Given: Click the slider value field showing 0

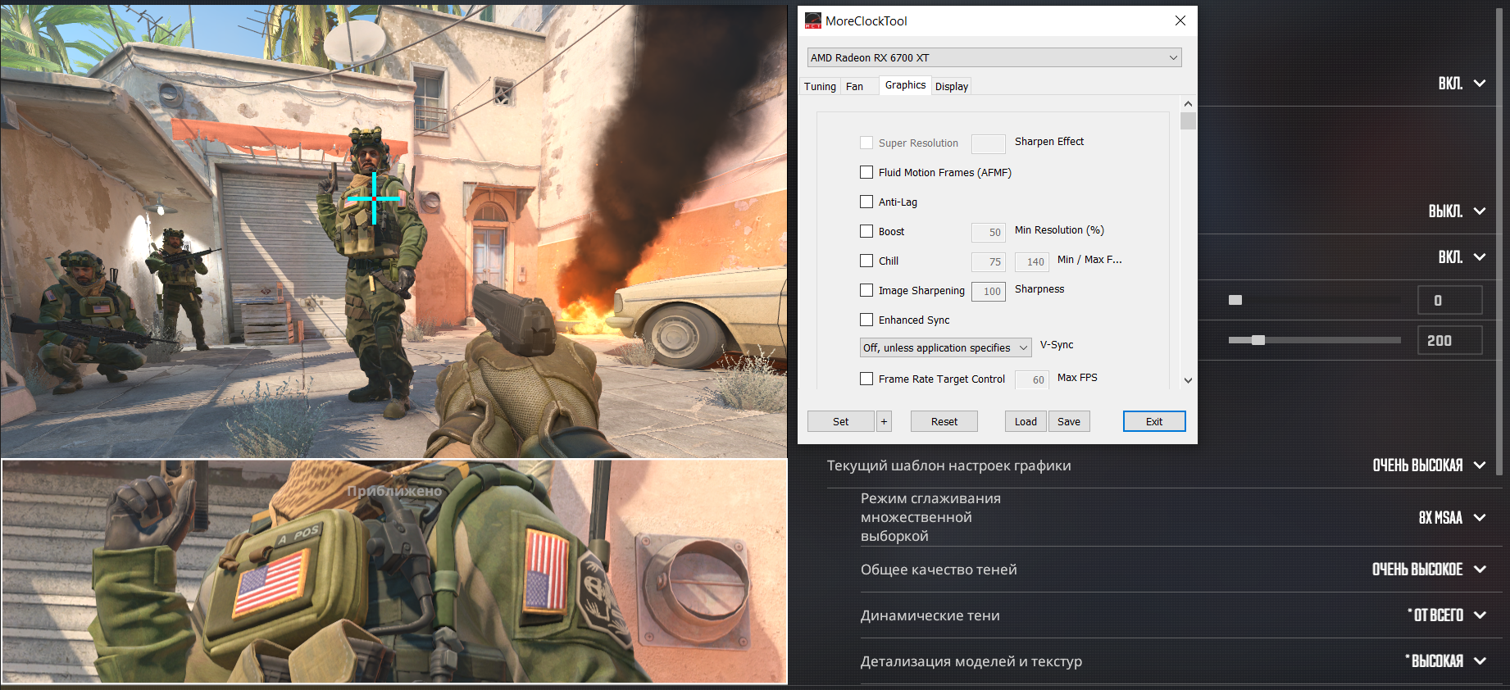Looking at the screenshot, I should [1449, 301].
